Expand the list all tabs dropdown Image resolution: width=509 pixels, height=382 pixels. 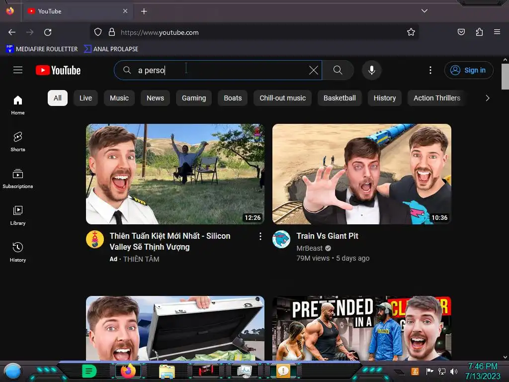click(424, 11)
